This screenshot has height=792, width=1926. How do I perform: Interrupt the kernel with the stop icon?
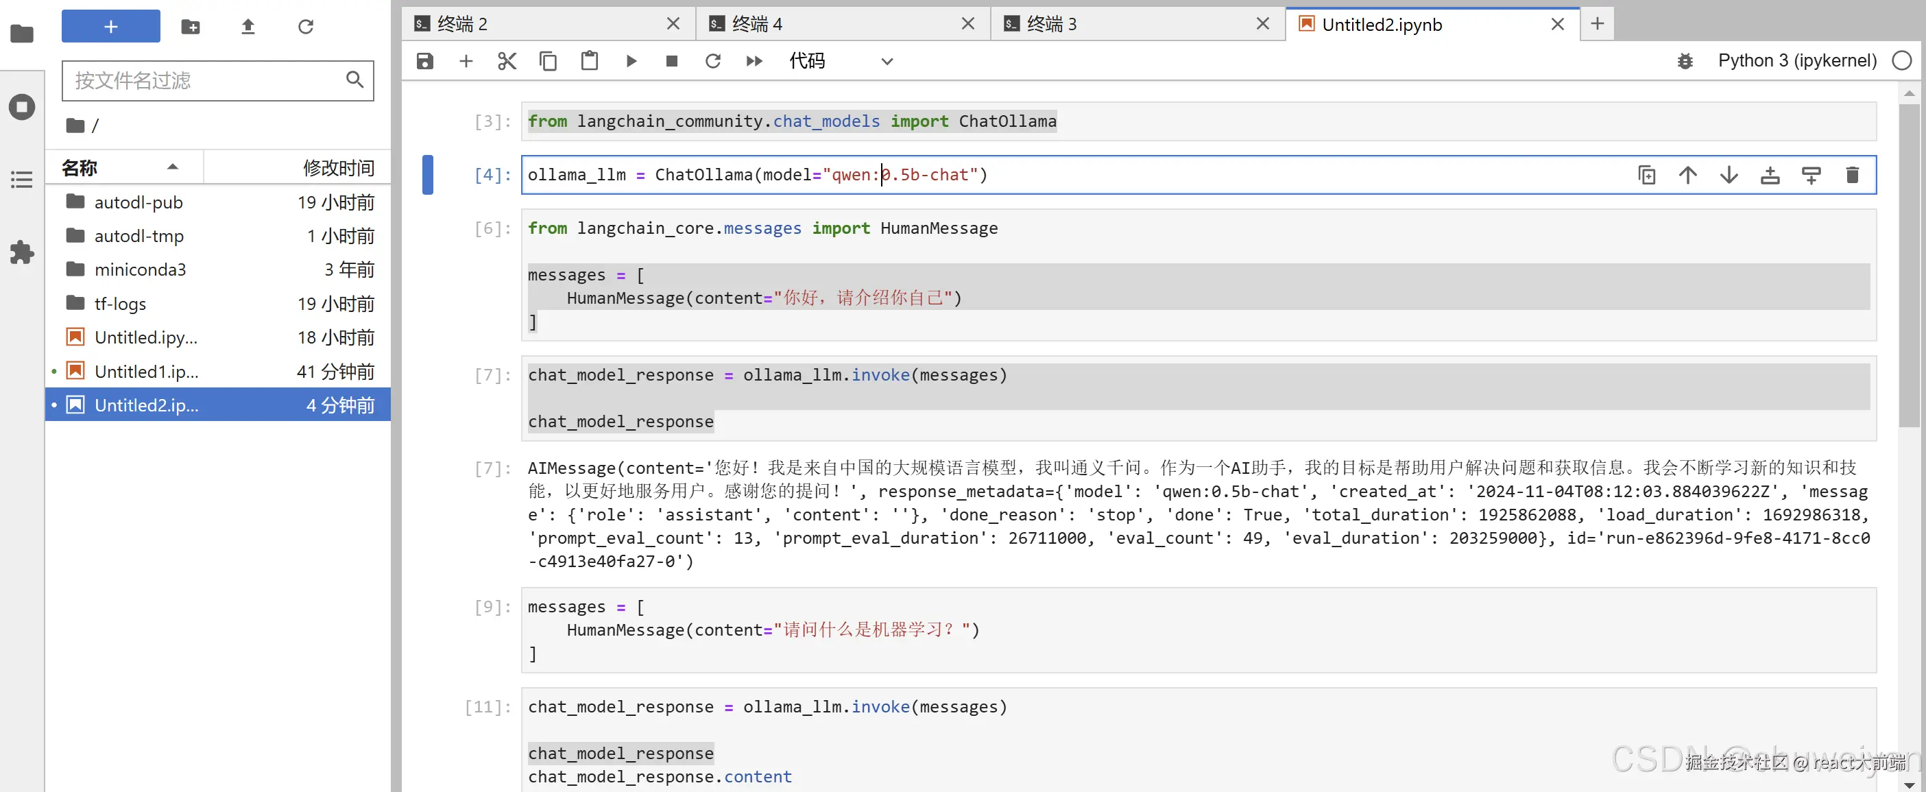click(671, 61)
